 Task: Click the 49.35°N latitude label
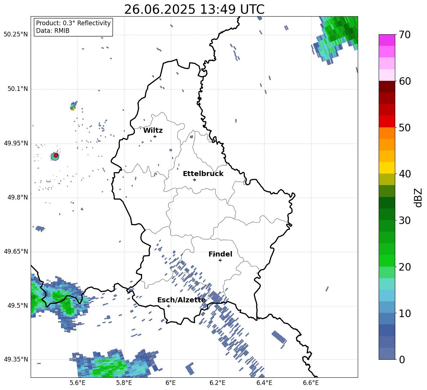click(16, 359)
